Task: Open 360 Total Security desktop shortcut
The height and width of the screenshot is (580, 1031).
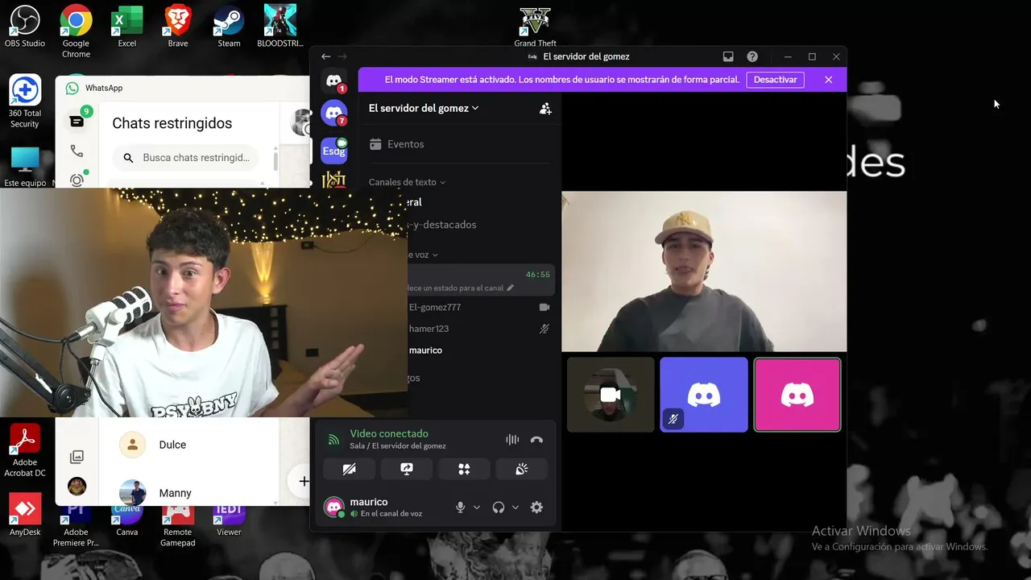Action: tap(24, 101)
